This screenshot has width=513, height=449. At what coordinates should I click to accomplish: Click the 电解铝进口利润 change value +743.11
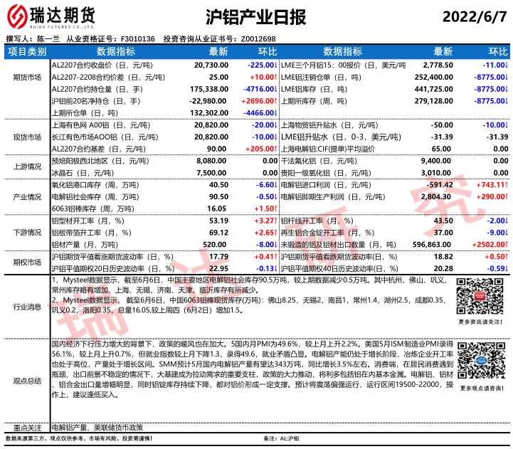(x=490, y=185)
